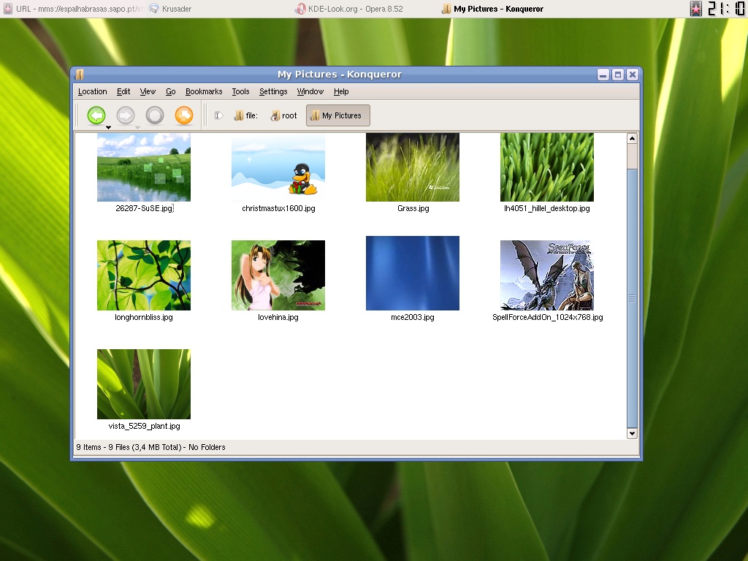Click the Konqueror window menu icon in title bar
The width and height of the screenshot is (748, 561).
[x=80, y=75]
